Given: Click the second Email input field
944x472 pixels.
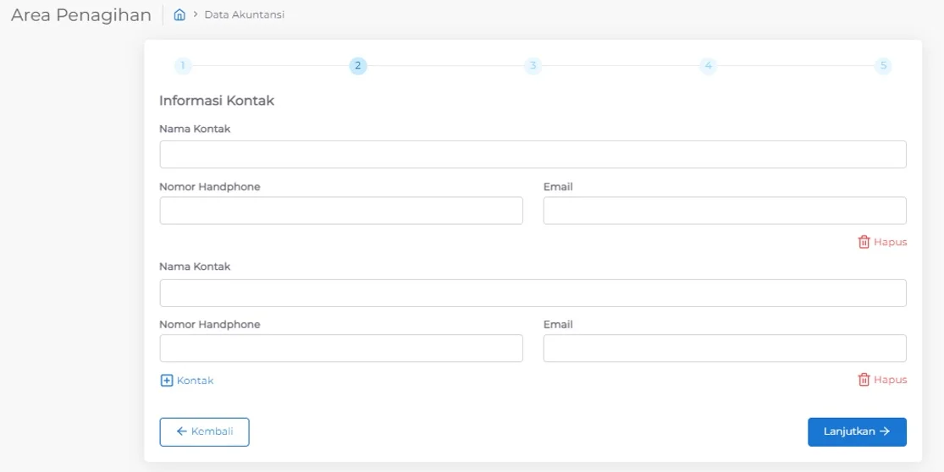Looking at the screenshot, I should point(725,349).
